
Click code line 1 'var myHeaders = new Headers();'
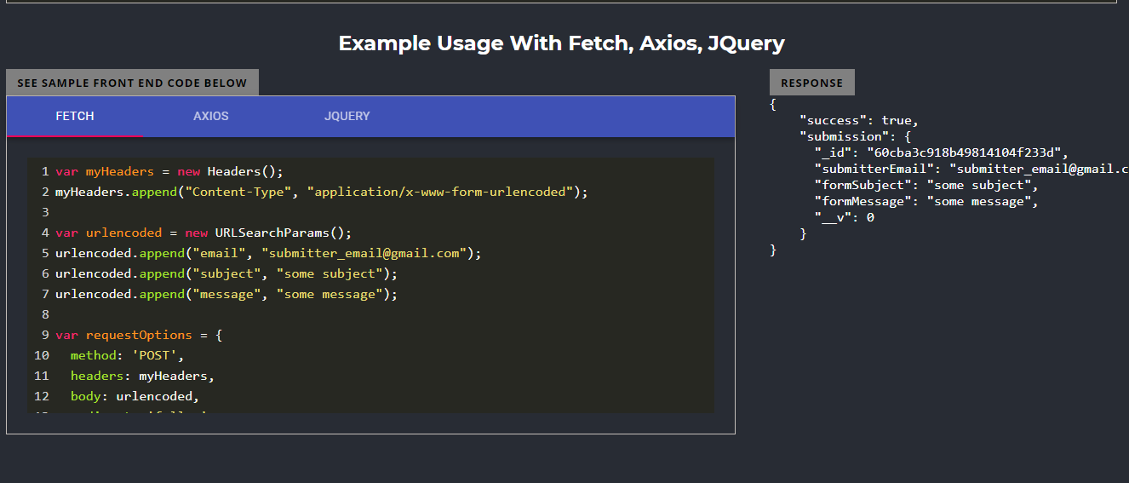tap(169, 171)
